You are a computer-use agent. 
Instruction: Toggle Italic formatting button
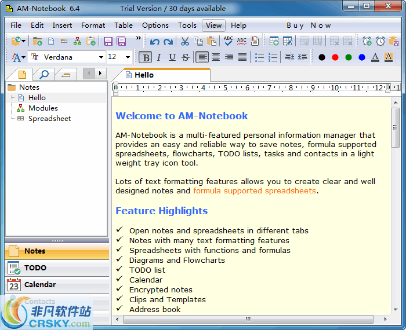point(159,57)
